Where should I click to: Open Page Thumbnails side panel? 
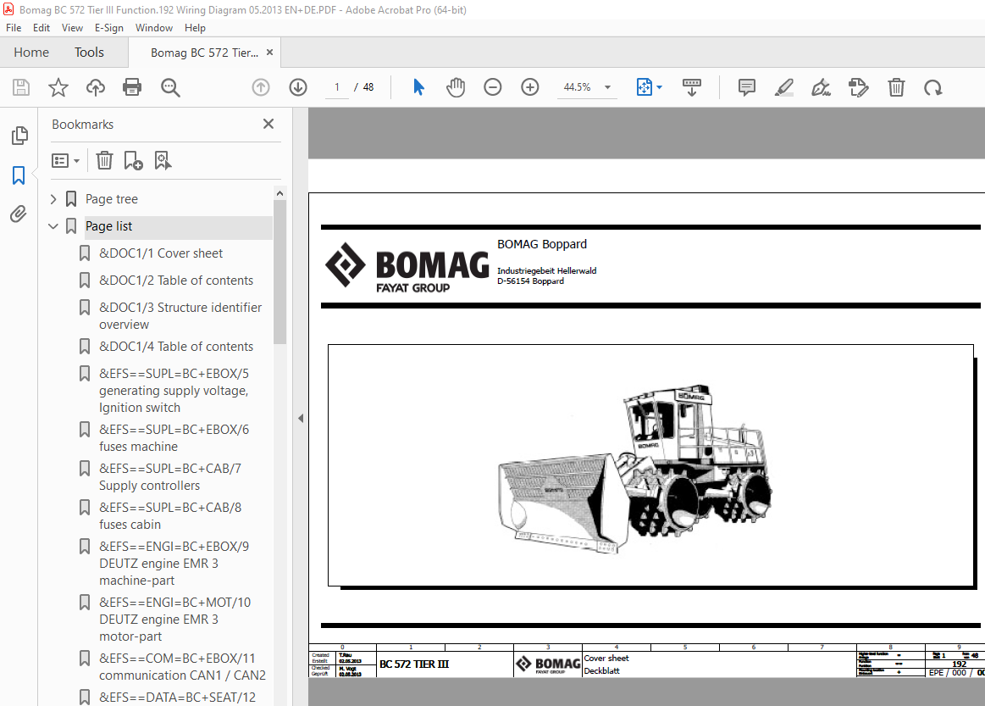point(19,135)
